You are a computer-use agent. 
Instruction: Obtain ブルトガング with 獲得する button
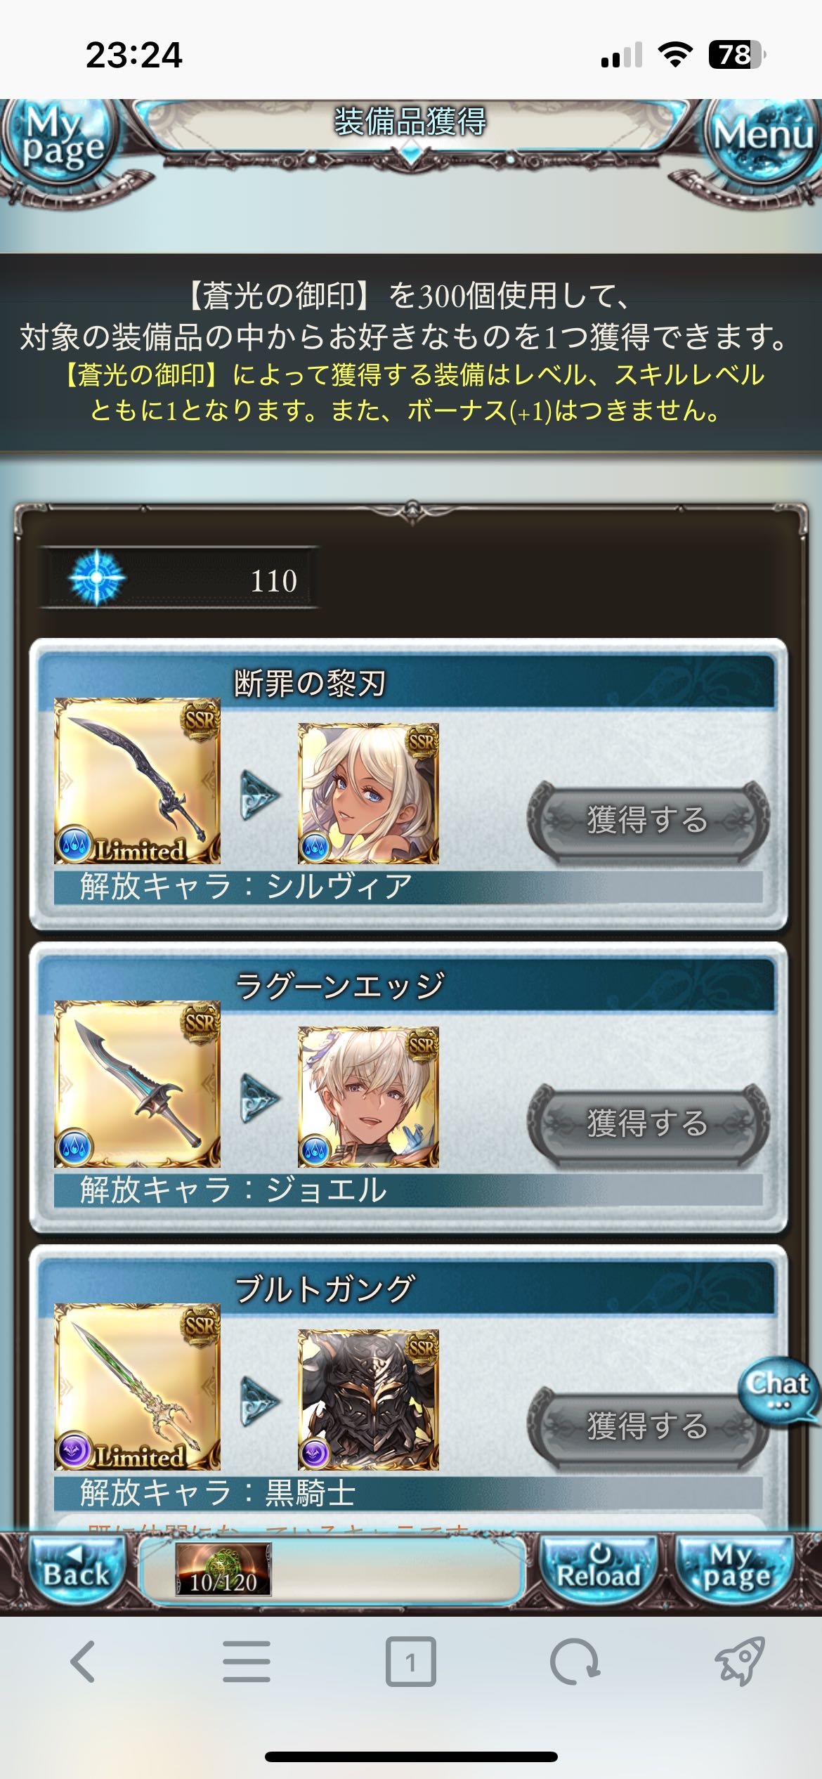pyautogui.click(x=648, y=1426)
